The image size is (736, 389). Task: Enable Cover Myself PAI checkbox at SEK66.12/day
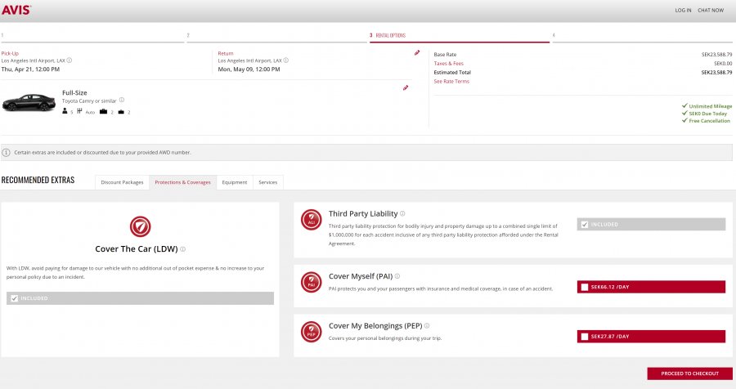coord(583,287)
